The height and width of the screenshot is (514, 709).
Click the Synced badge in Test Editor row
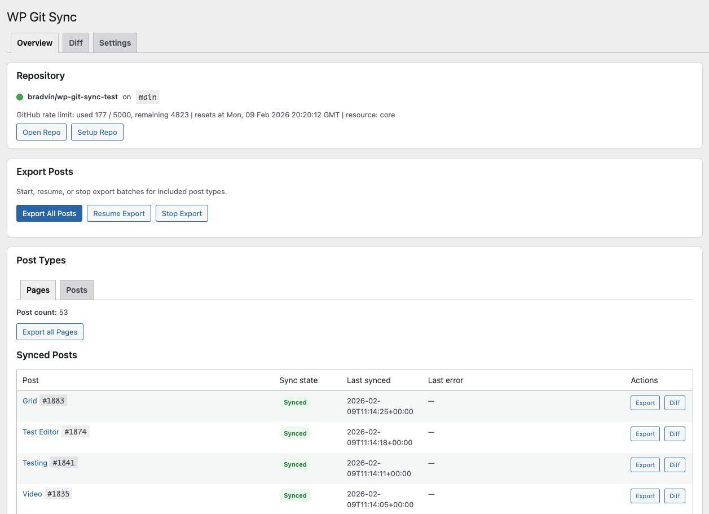[295, 433]
